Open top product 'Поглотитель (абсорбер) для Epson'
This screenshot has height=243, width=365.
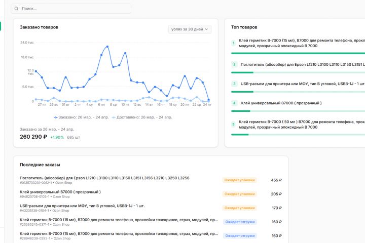[303, 64]
